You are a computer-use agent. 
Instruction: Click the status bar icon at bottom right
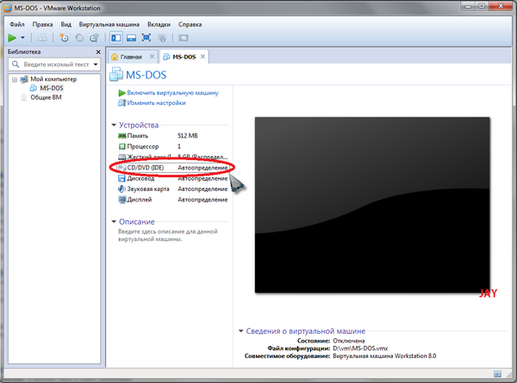click(x=497, y=374)
